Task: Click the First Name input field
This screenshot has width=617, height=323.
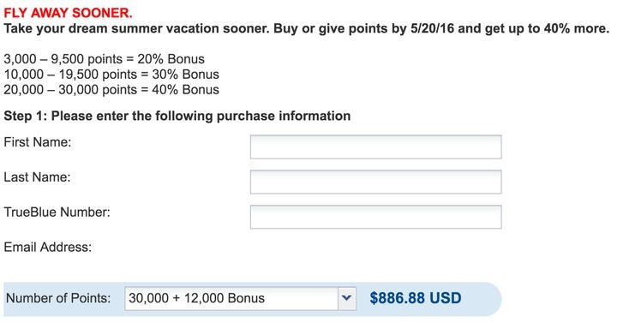Action: (376, 147)
